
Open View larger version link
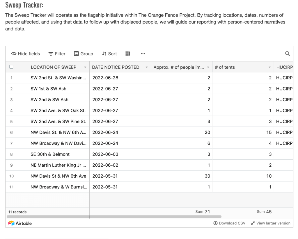coord(271,223)
